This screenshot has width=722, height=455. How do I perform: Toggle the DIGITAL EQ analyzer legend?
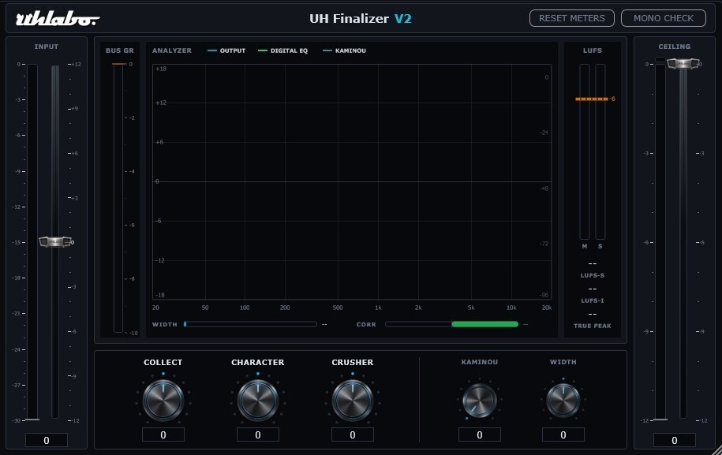point(282,50)
